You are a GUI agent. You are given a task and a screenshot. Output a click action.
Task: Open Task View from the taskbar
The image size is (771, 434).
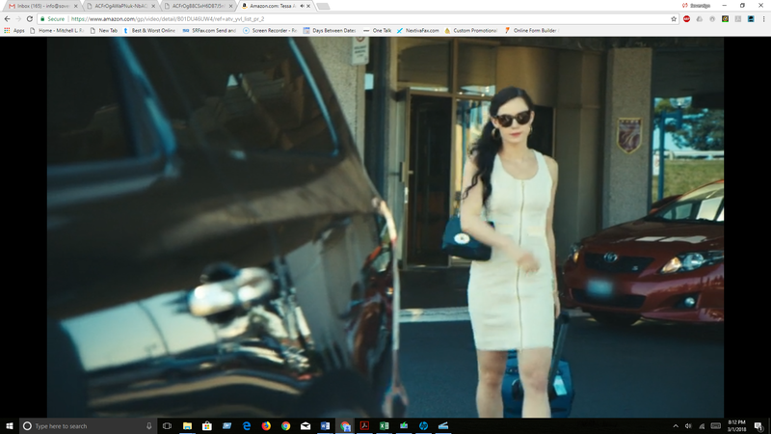point(167,426)
